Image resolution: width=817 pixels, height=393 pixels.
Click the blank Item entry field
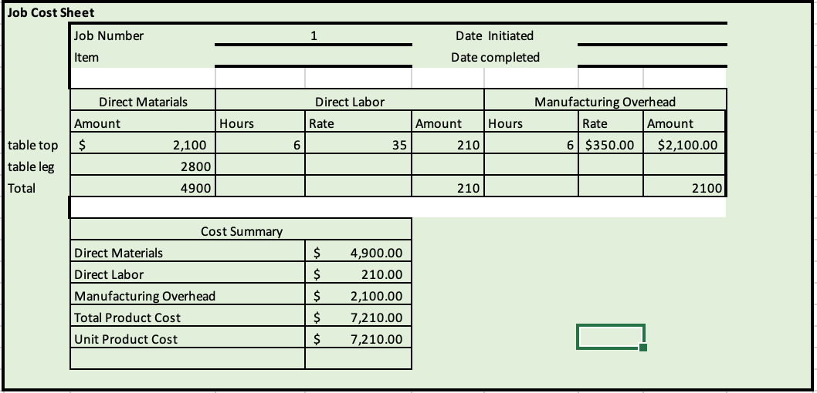(314, 57)
